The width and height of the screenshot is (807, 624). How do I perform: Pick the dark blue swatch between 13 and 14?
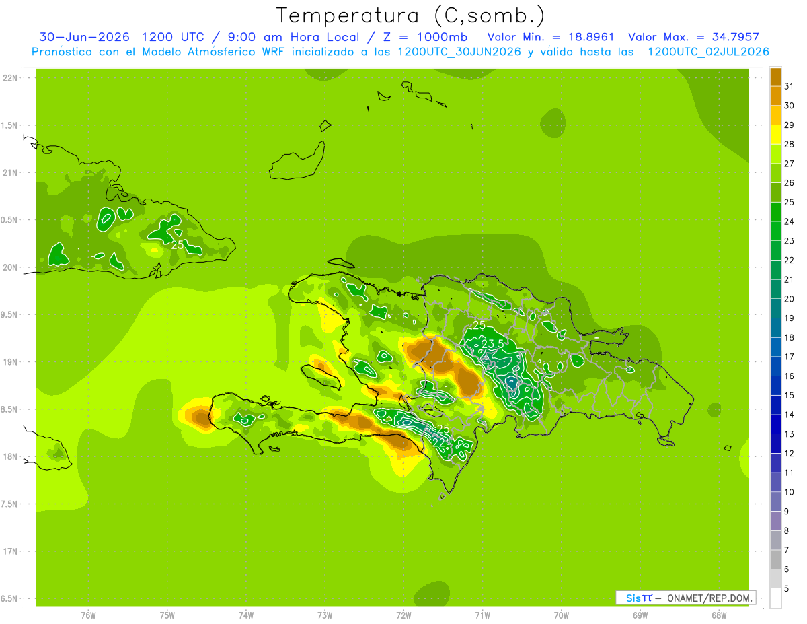775,424
